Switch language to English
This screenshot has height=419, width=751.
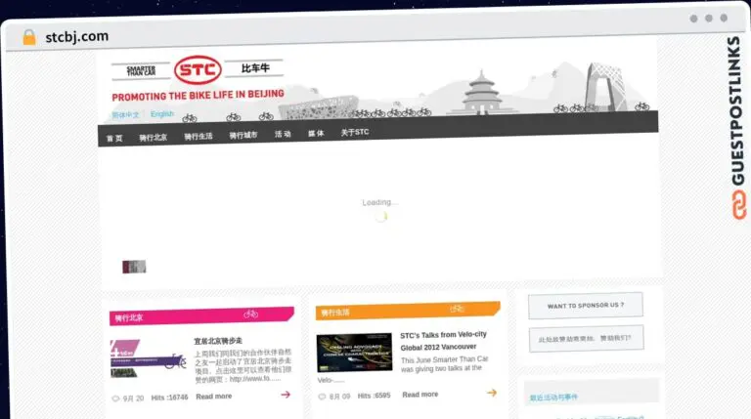[x=162, y=114]
